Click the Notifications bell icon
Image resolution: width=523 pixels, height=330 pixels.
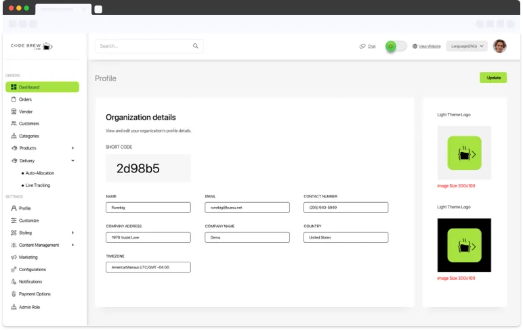[x=14, y=282]
